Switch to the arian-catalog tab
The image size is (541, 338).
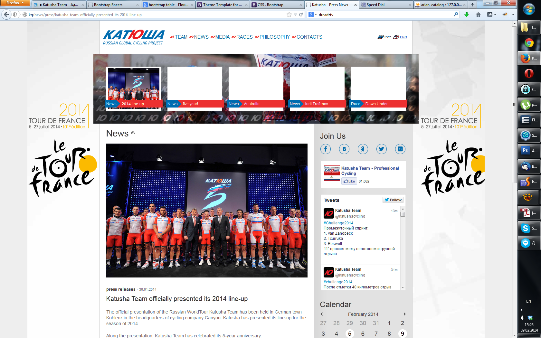coord(441,5)
